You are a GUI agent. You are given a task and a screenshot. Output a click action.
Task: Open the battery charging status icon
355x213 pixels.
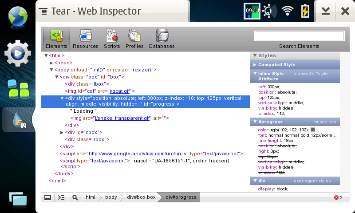305,11
